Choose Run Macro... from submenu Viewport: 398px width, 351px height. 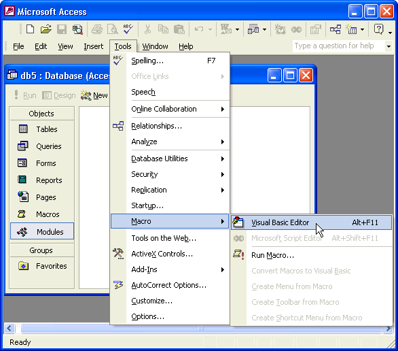(312, 255)
